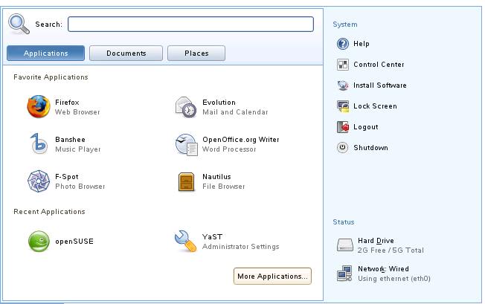
Task: Click the "File Browser" description text
Action: click(x=224, y=187)
